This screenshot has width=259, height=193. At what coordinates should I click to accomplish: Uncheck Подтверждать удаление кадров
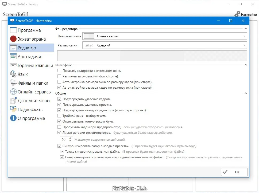pyautogui.click(x=59, y=99)
